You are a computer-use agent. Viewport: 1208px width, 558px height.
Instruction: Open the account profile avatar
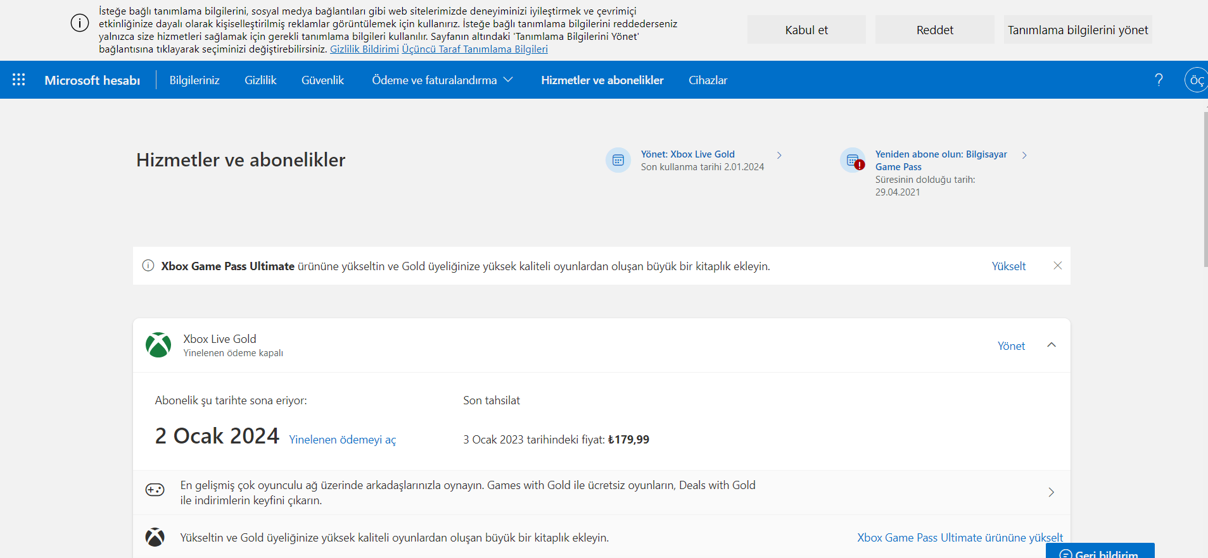pos(1197,80)
